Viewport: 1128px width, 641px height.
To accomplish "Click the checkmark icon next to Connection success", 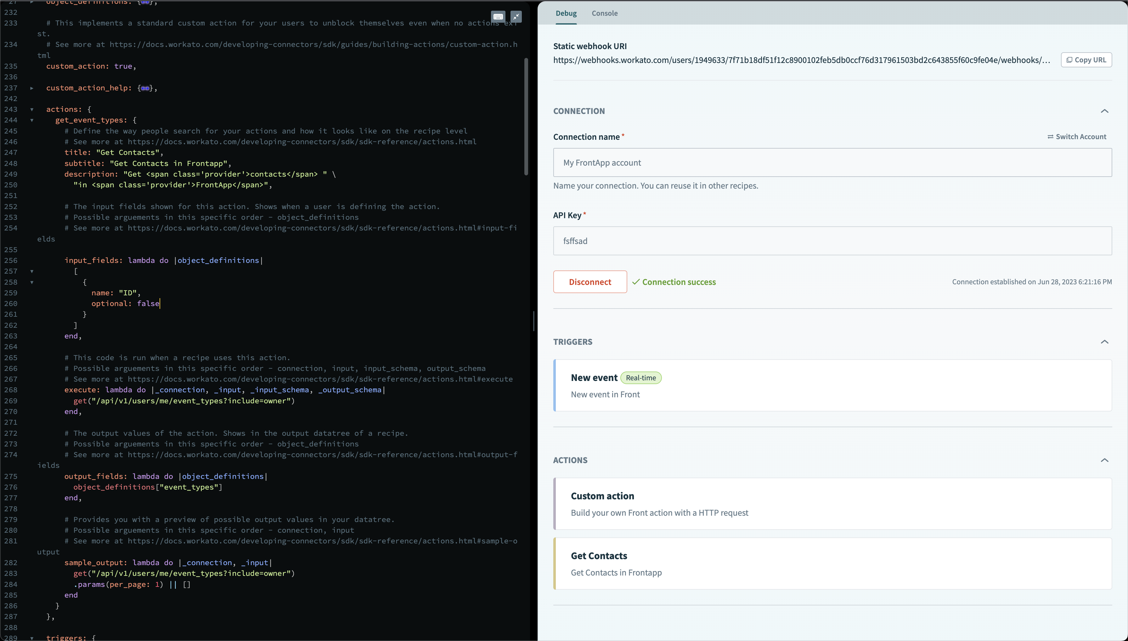I will pyautogui.click(x=635, y=282).
